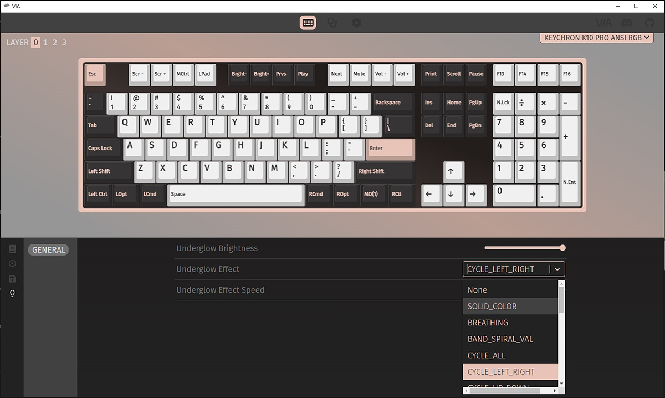Select the Esc key
The image size is (665, 398).
click(x=95, y=75)
